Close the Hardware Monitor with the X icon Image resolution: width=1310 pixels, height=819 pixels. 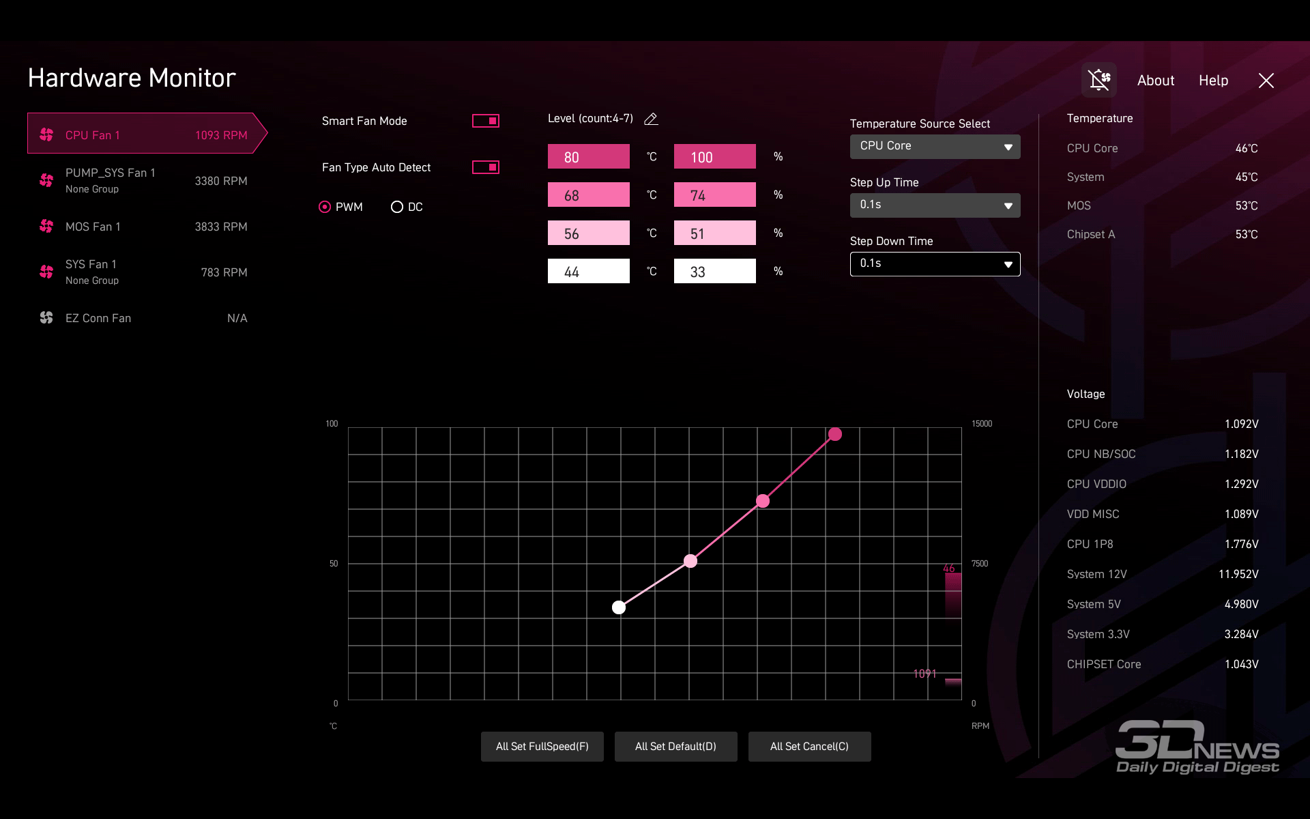point(1266,81)
